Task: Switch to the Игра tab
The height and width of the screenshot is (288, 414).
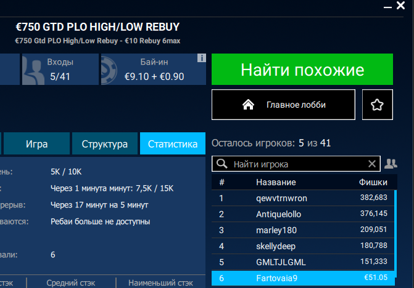Action: pos(36,143)
